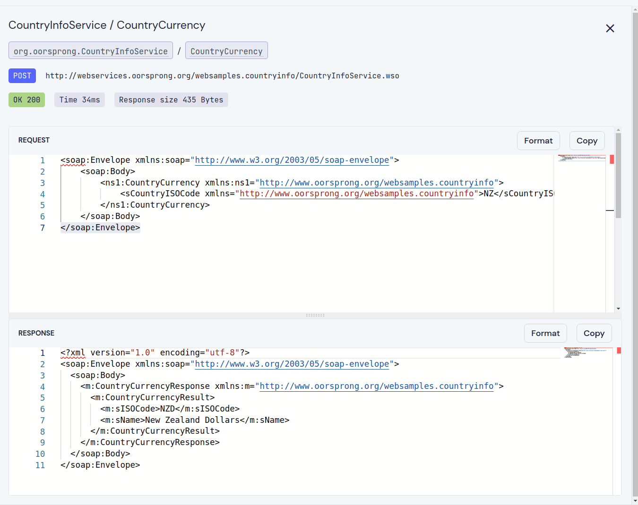This screenshot has height=505, width=638.
Task: Open the countryinfo namespace link in request line 3
Action: 377,183
